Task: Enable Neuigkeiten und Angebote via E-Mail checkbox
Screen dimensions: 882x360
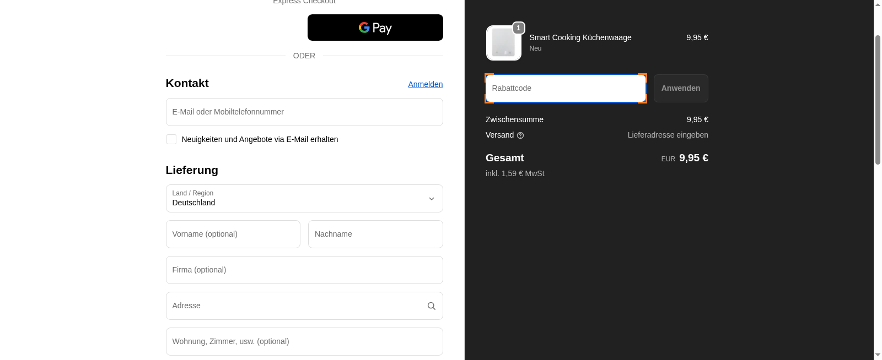Action: click(x=171, y=139)
